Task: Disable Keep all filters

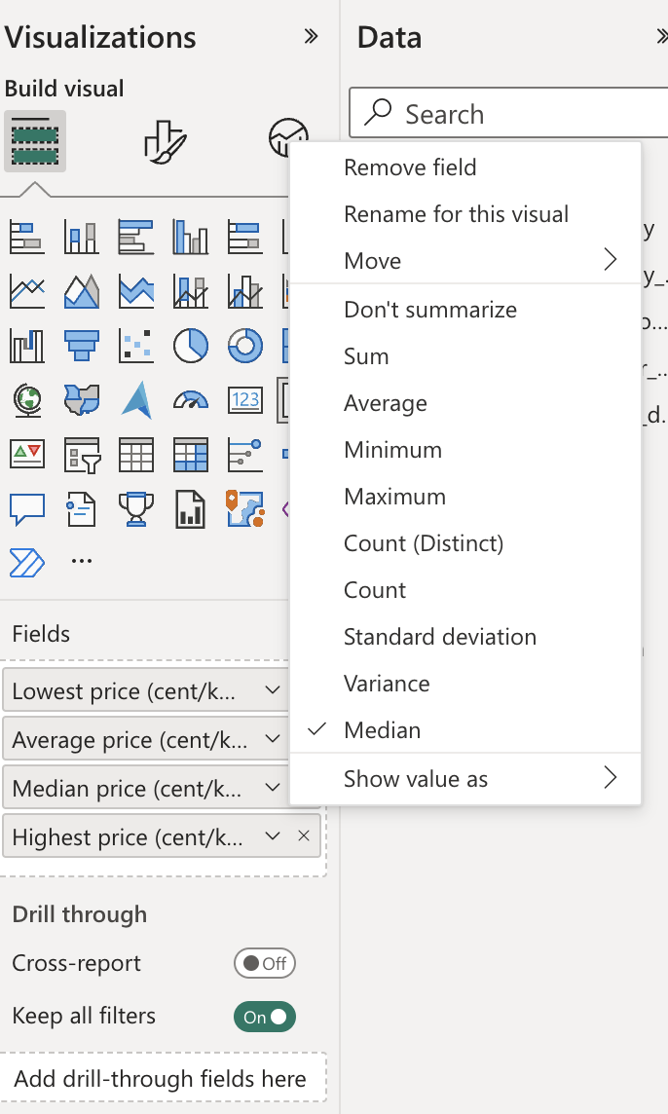Action: pyautogui.click(x=264, y=1016)
